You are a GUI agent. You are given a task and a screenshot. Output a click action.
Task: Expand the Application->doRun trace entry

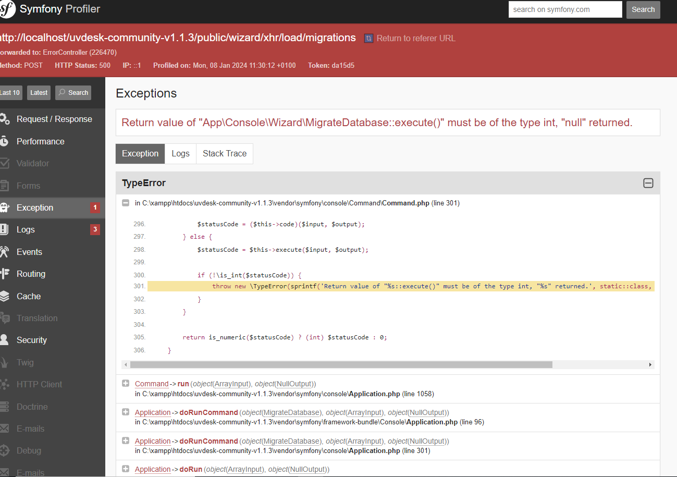coord(126,469)
